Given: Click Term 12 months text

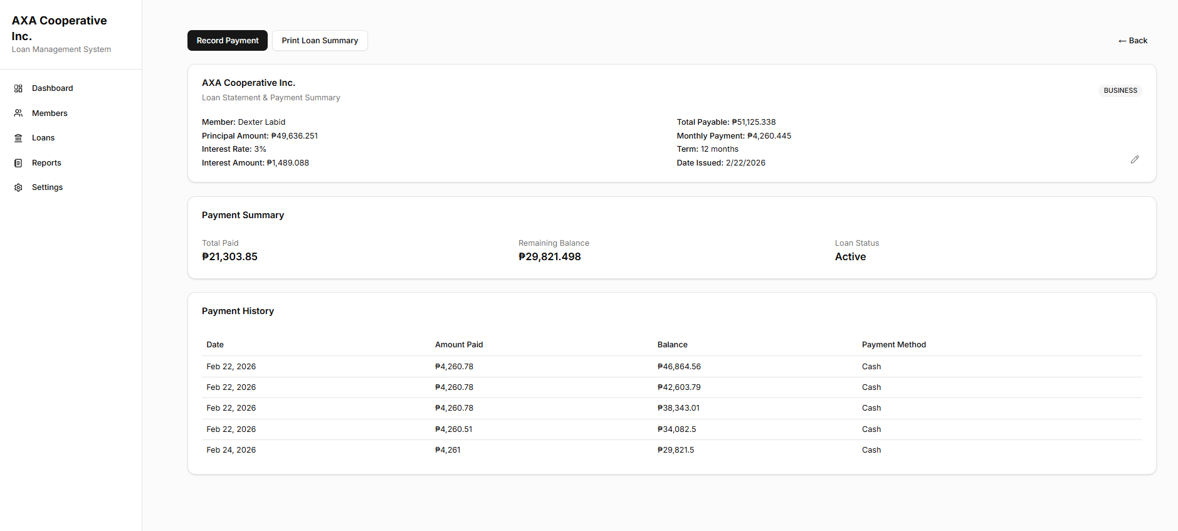Looking at the screenshot, I should pos(708,149).
